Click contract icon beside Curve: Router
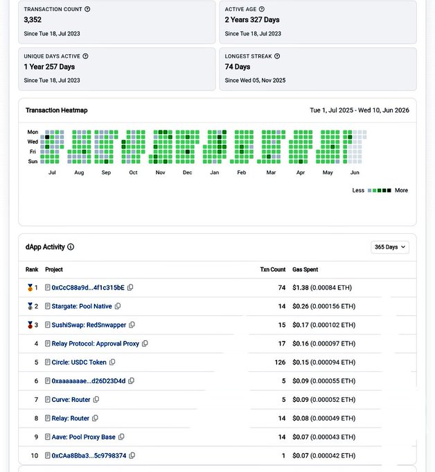The image size is (435, 472). tap(48, 399)
